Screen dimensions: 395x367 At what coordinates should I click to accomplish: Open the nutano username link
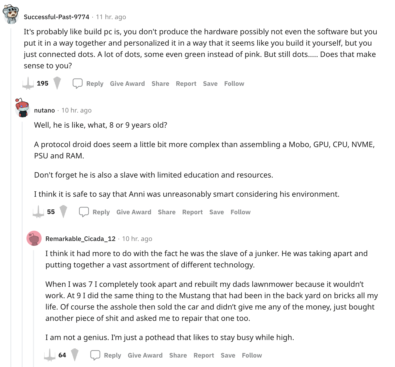(x=45, y=110)
